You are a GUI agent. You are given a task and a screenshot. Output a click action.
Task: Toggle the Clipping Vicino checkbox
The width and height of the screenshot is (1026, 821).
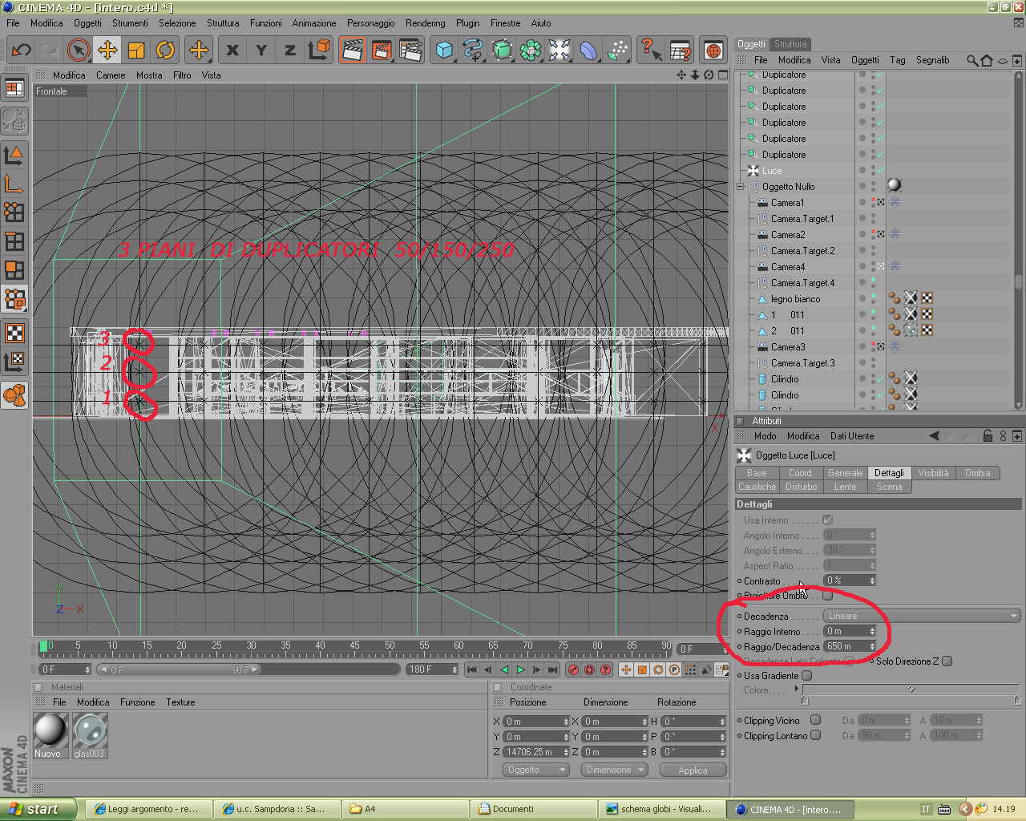[816, 720]
